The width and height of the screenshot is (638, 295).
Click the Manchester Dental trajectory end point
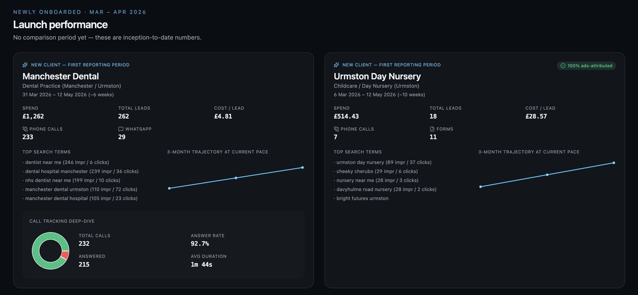[x=303, y=167]
